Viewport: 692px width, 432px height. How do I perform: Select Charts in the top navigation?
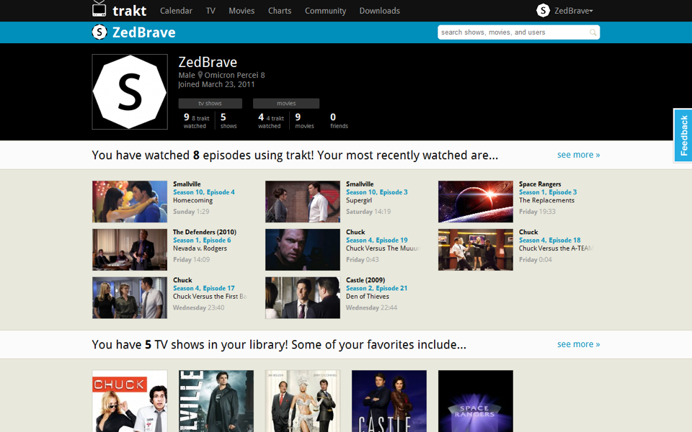coord(280,11)
